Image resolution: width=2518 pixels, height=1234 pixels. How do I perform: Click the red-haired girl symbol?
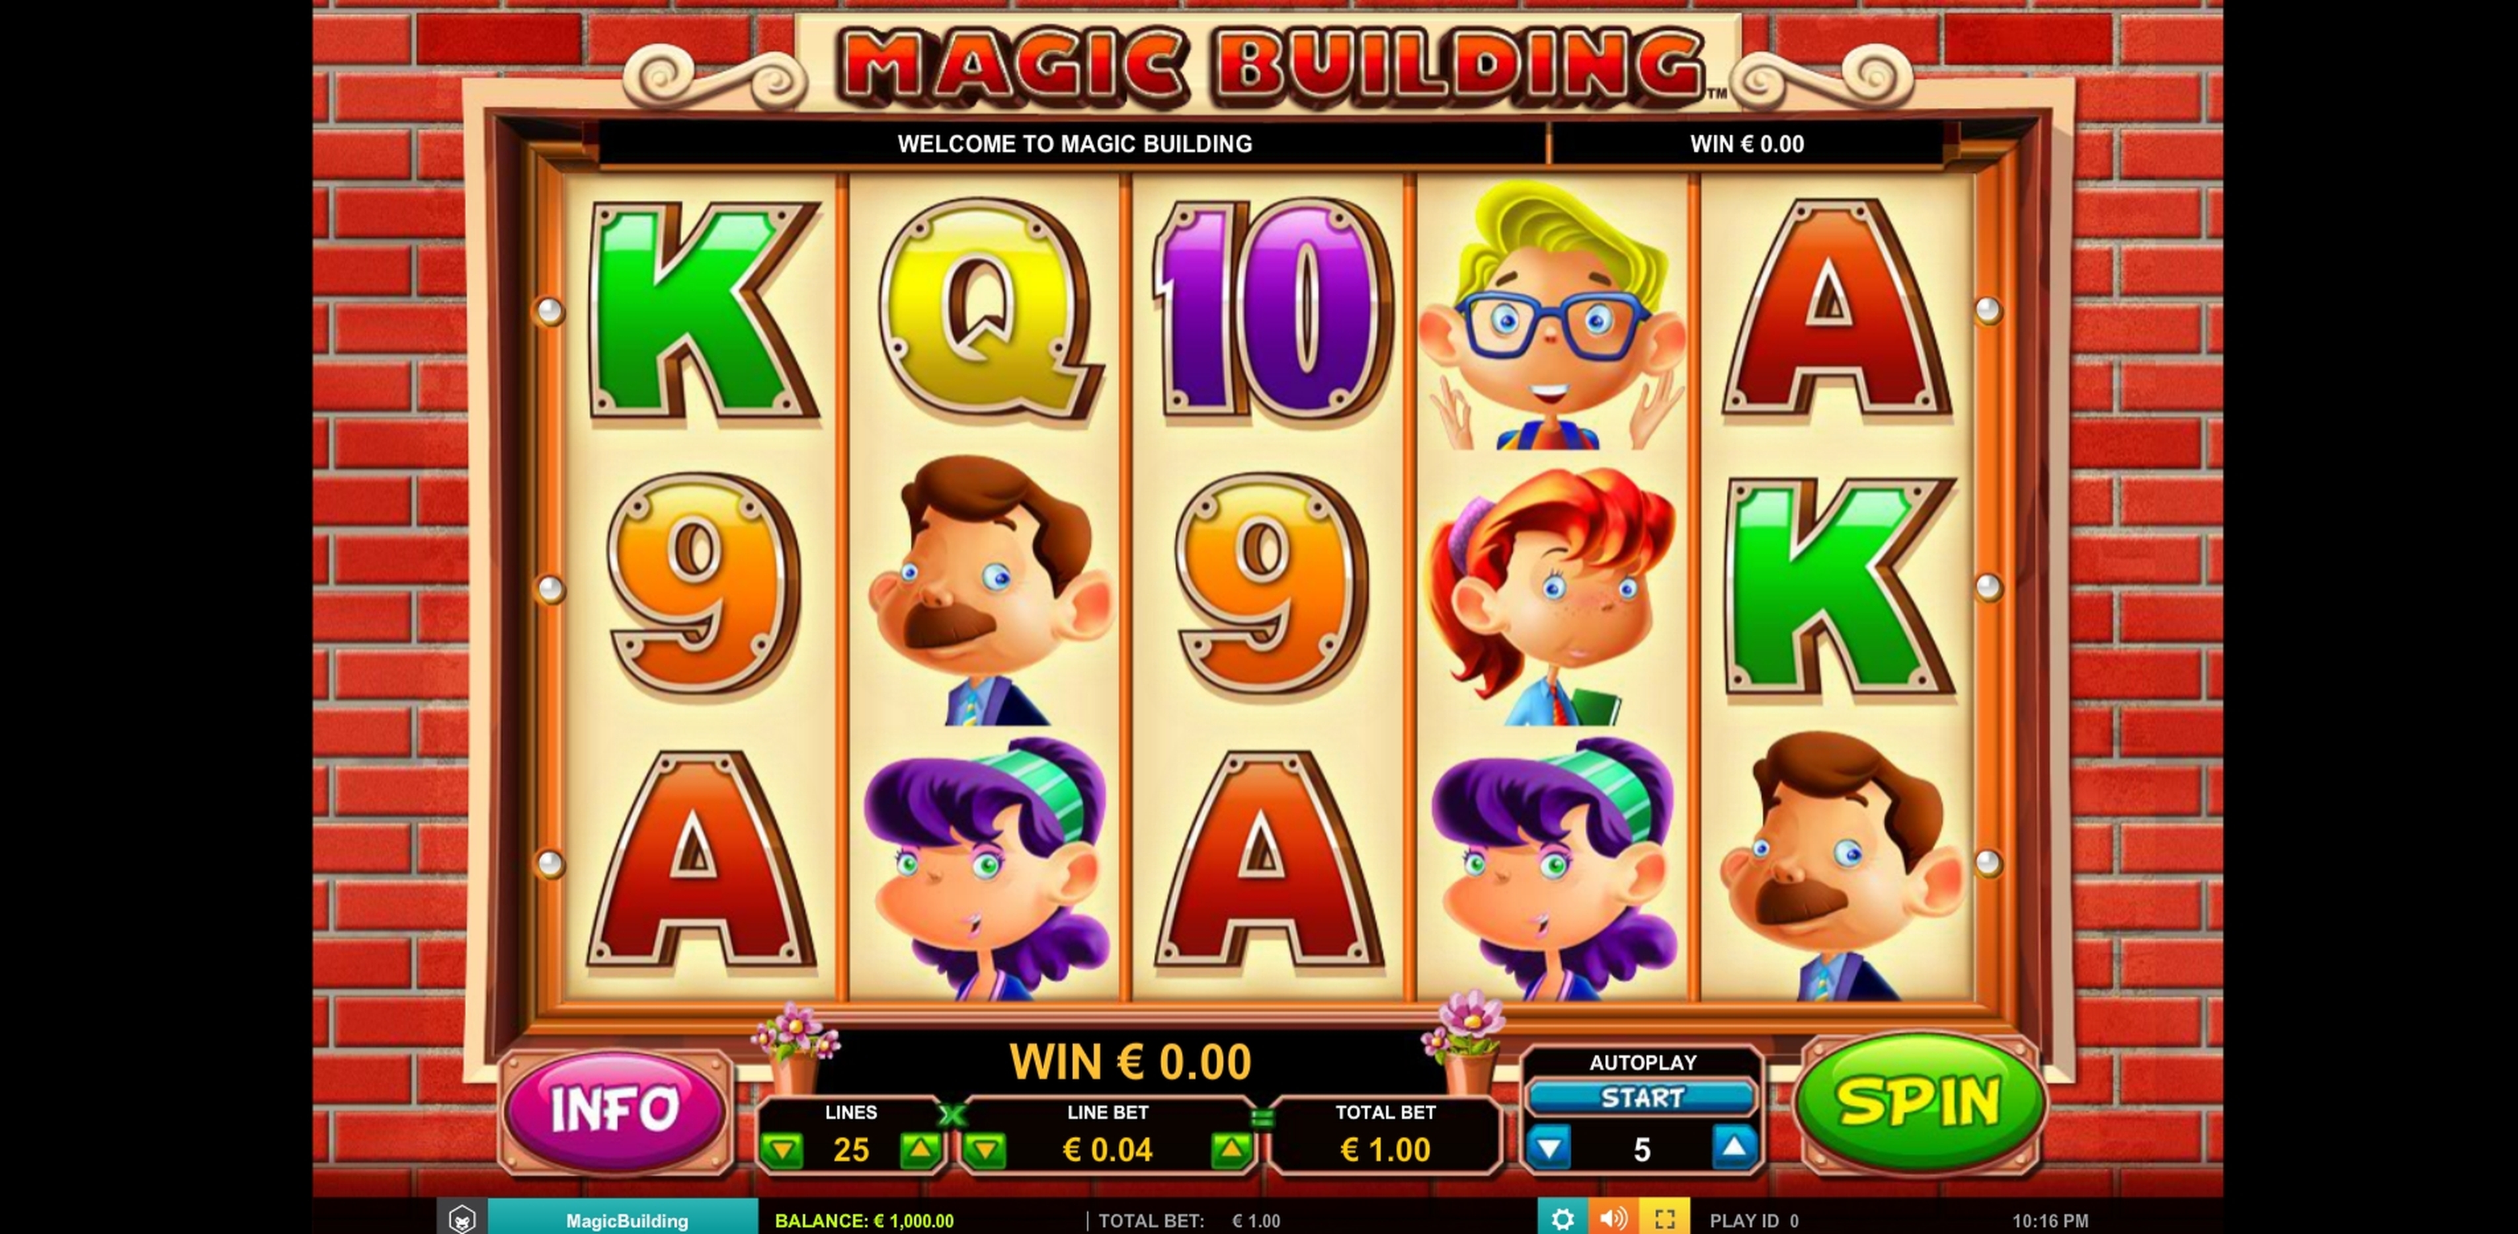click(1552, 595)
